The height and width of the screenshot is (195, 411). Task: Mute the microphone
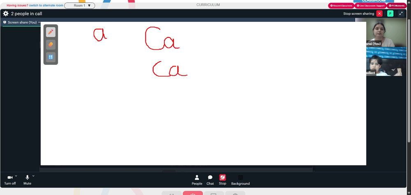click(27, 180)
